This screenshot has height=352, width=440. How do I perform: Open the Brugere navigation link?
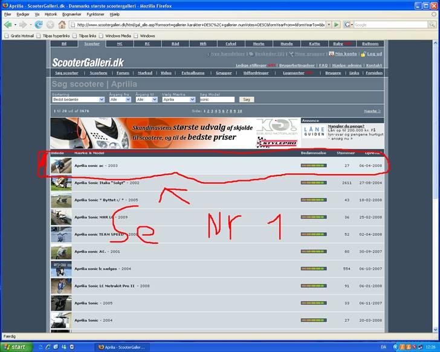click(333, 73)
